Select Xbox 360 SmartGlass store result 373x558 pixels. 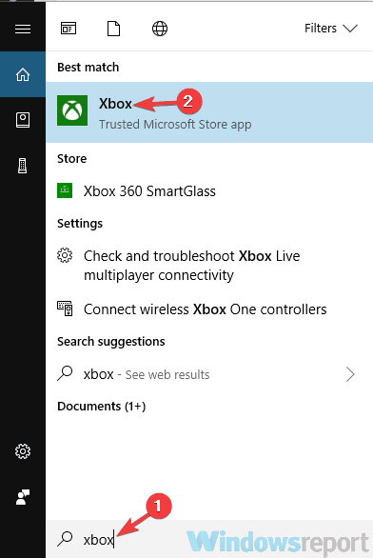click(x=209, y=191)
